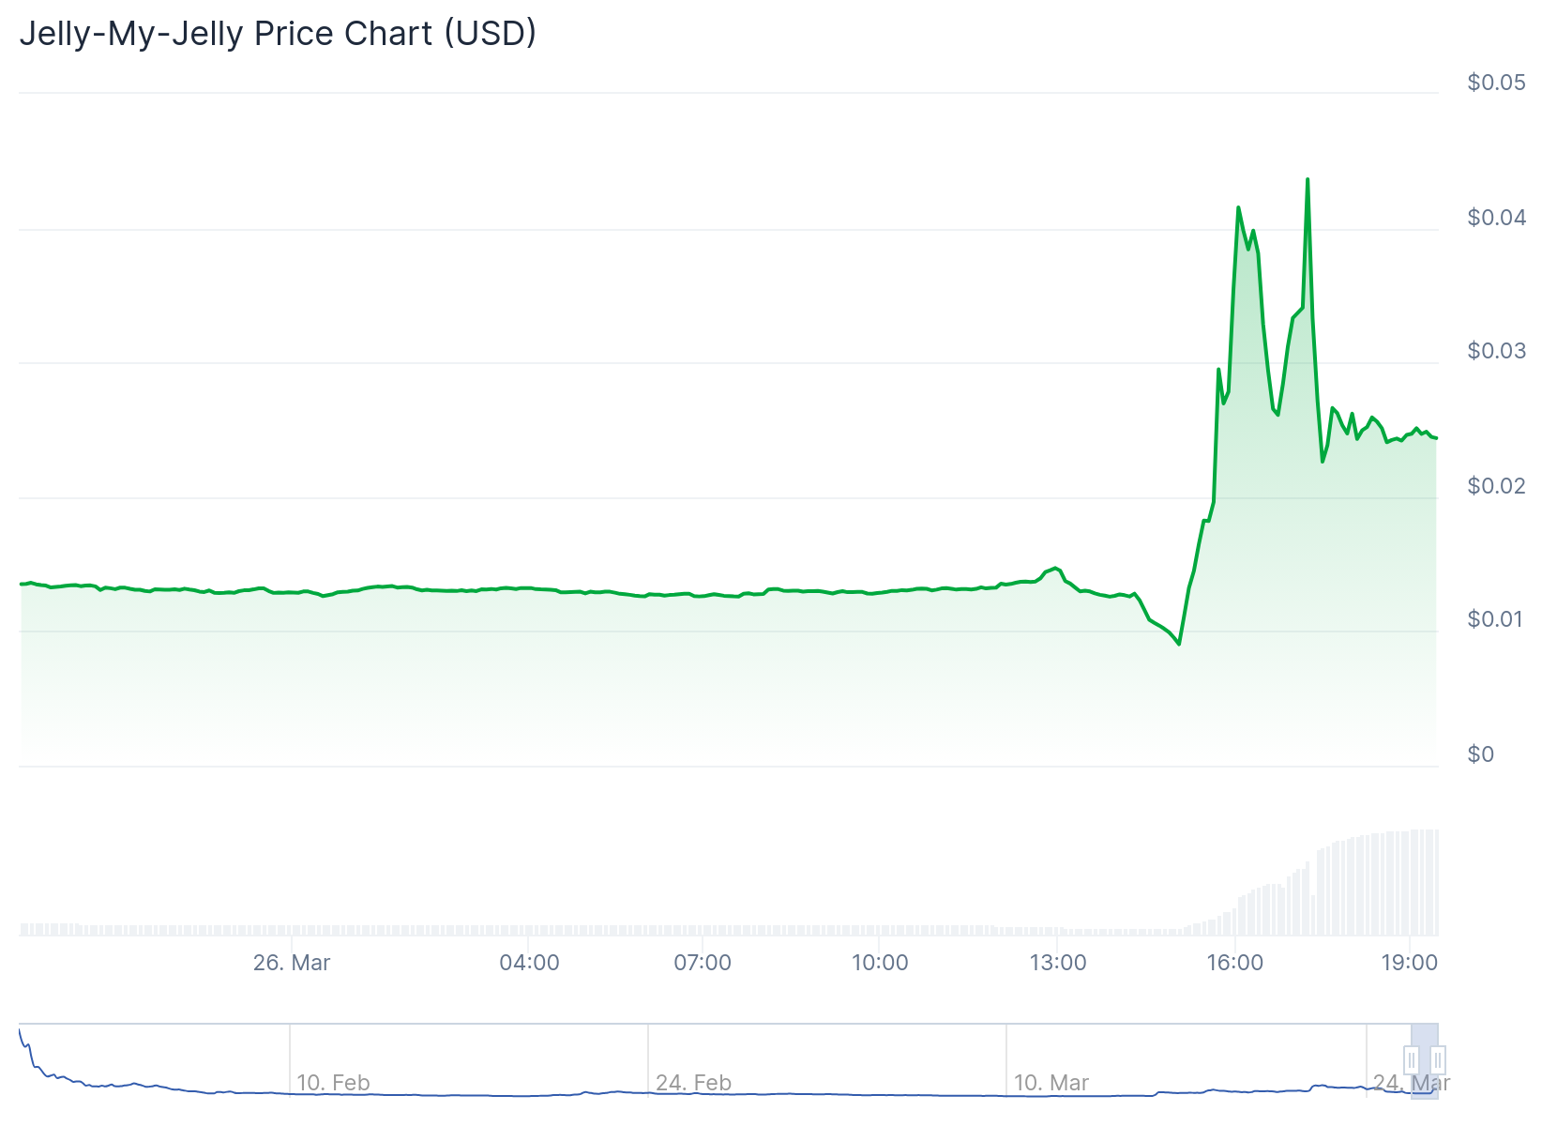Click the highest price peak on the chart

(1308, 179)
